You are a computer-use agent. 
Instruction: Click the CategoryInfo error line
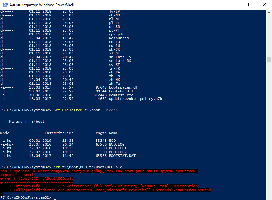(x=104, y=186)
